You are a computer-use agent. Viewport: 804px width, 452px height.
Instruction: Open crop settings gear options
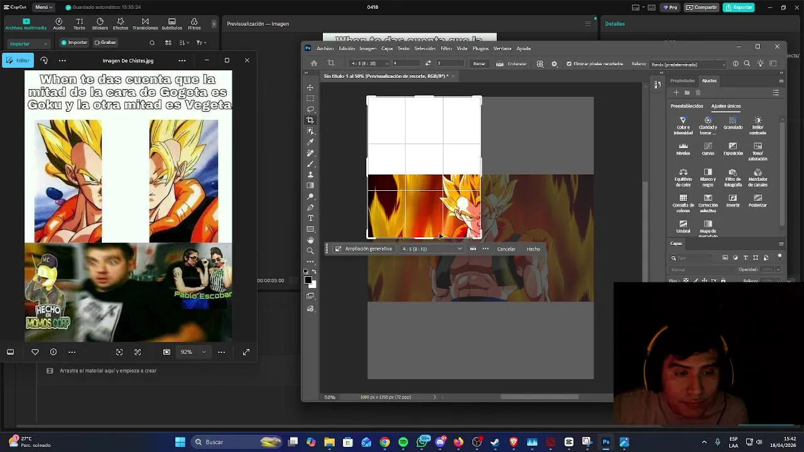(554, 63)
